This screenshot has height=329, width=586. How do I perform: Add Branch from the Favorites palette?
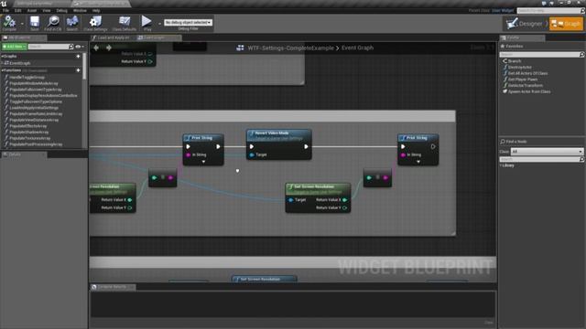click(515, 61)
